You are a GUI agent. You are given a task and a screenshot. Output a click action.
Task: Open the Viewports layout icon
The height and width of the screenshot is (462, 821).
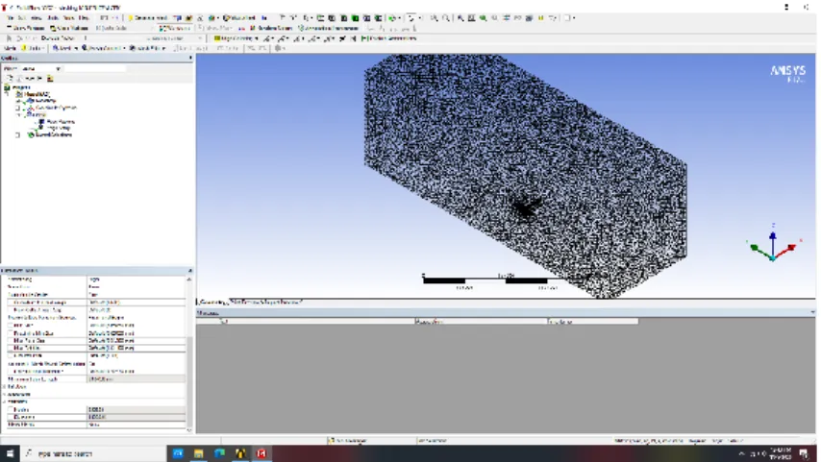point(567,18)
